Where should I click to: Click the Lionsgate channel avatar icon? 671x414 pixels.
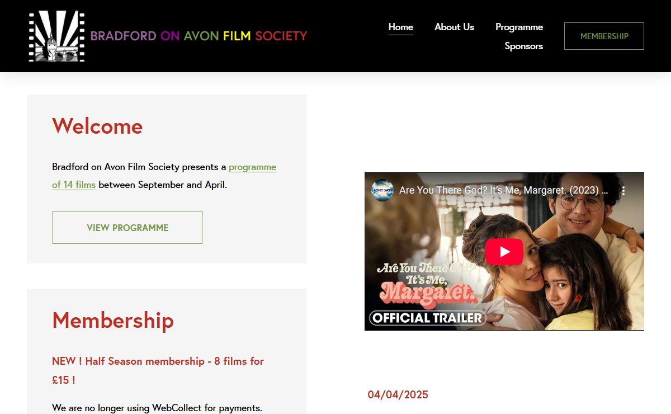382,190
